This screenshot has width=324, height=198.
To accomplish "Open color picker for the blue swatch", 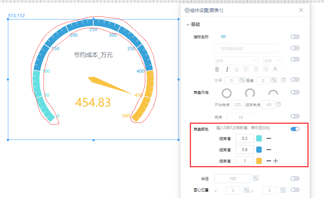I will pos(259,150).
